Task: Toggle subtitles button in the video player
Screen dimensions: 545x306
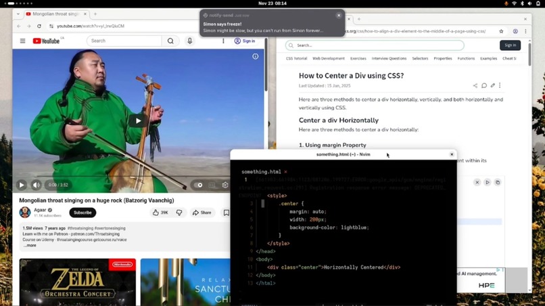Action: click(212, 185)
